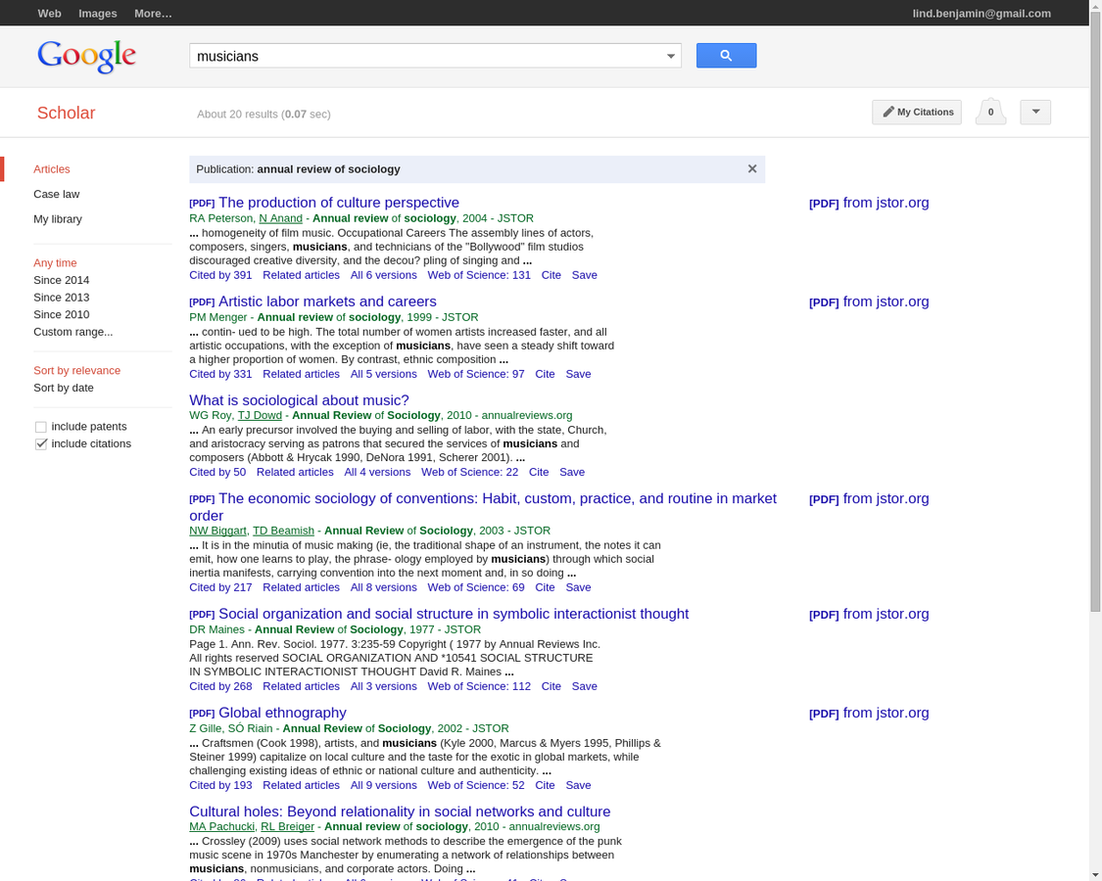
Task: Open Web of Science: 22
Action: (469, 472)
